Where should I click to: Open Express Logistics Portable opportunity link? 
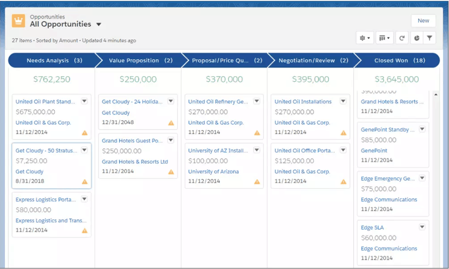tap(45, 200)
